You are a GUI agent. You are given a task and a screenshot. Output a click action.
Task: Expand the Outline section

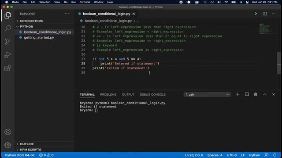point(44,144)
